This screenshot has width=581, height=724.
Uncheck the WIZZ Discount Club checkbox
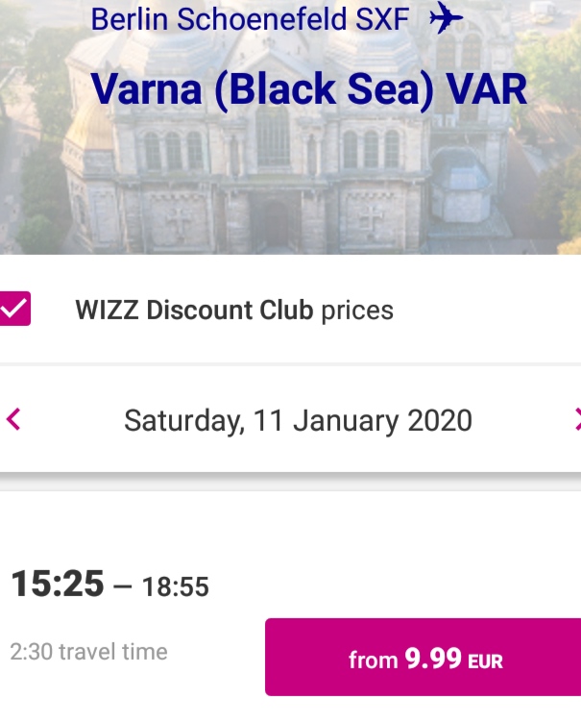[14, 309]
